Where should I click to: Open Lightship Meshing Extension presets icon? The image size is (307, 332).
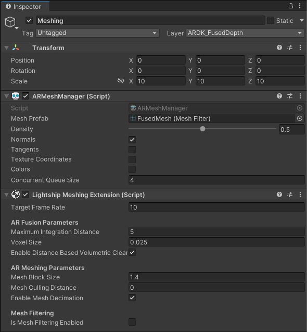(x=290, y=194)
